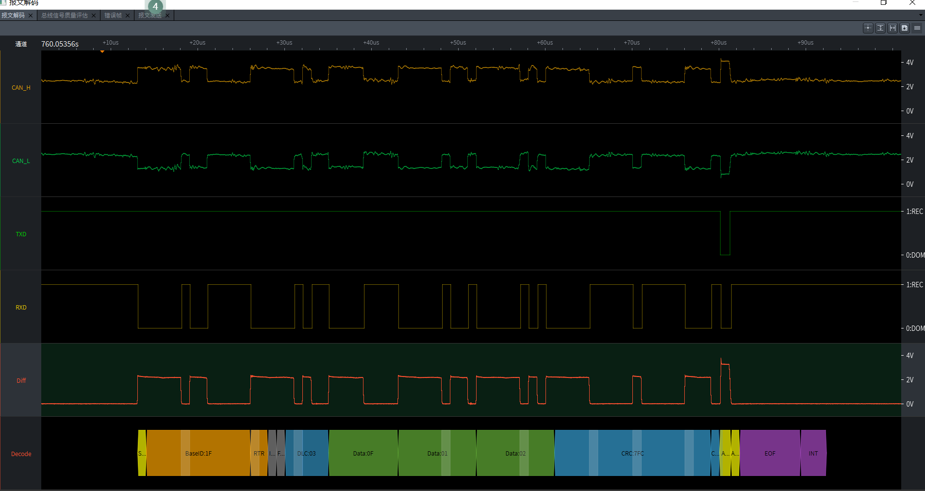The image size is (925, 491).
Task: Click the INT decode segment
Action: pyautogui.click(x=813, y=453)
